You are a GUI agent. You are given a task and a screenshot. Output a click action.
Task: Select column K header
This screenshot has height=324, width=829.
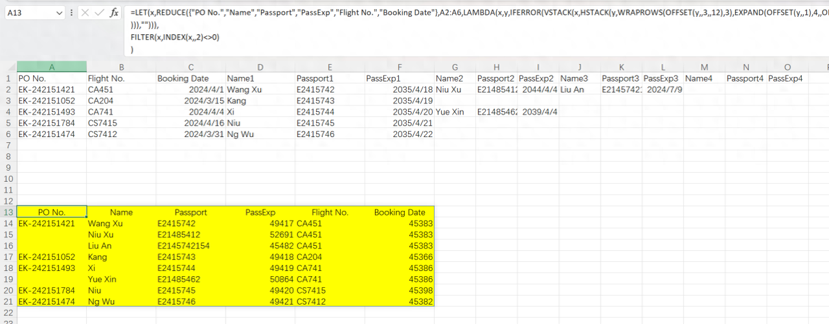(620, 67)
